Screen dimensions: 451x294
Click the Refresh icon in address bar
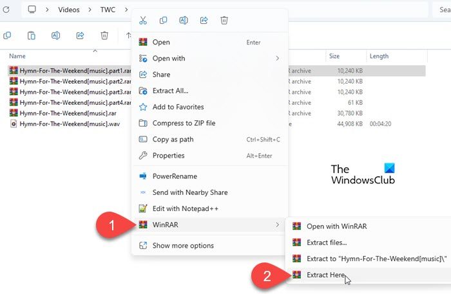(6, 10)
